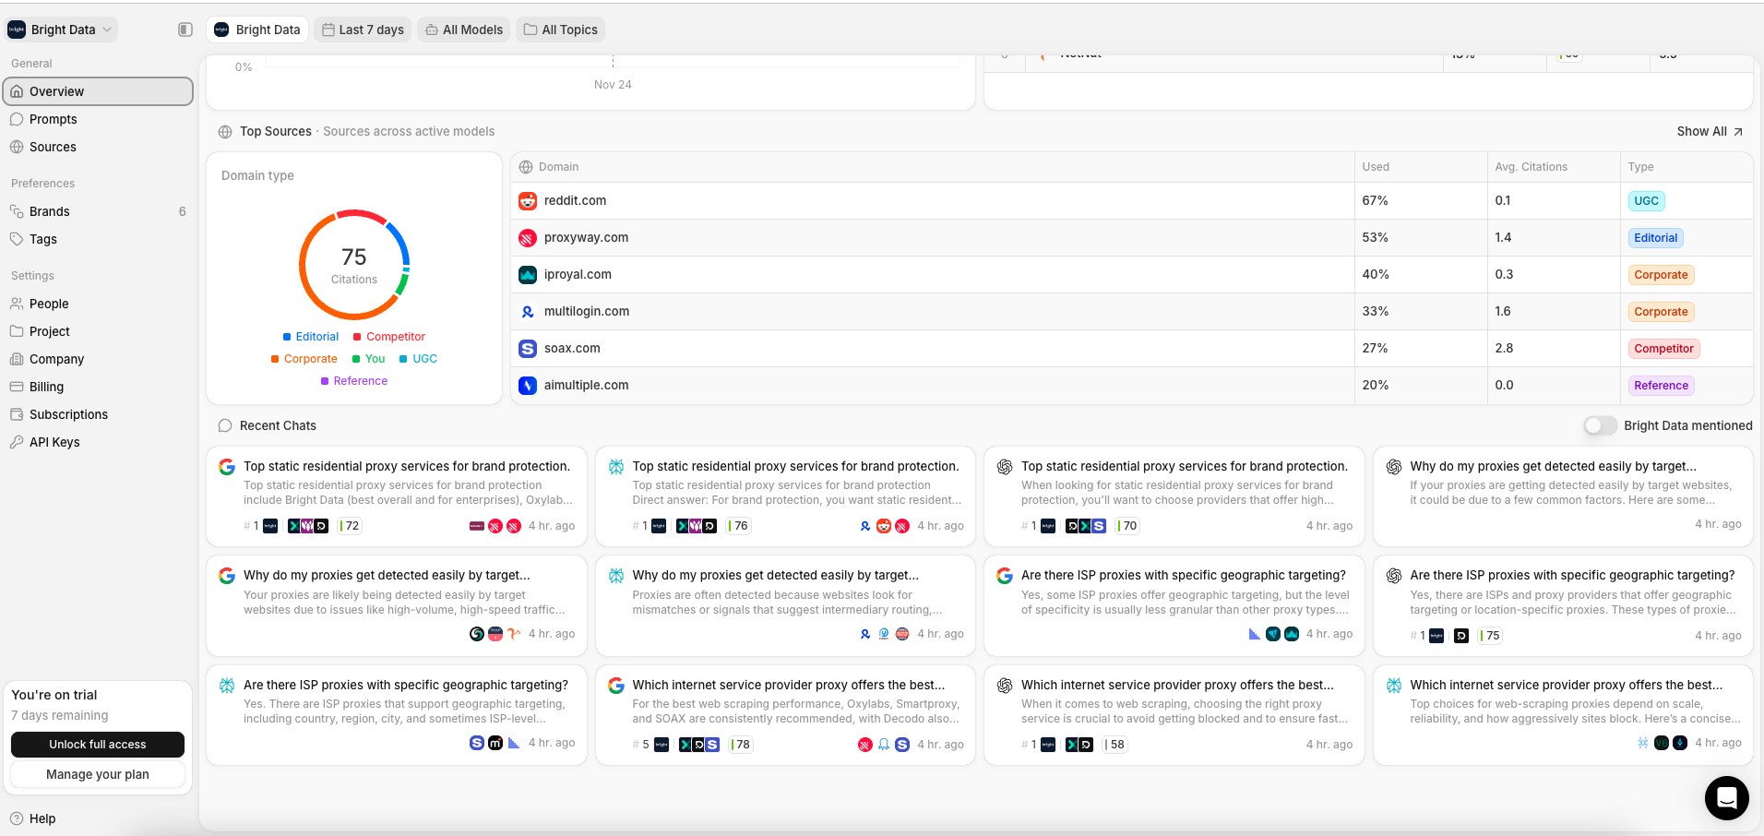The height and width of the screenshot is (836, 1764).
Task: Open the Bright Data workspace dropdown
Action: [x=62, y=30]
